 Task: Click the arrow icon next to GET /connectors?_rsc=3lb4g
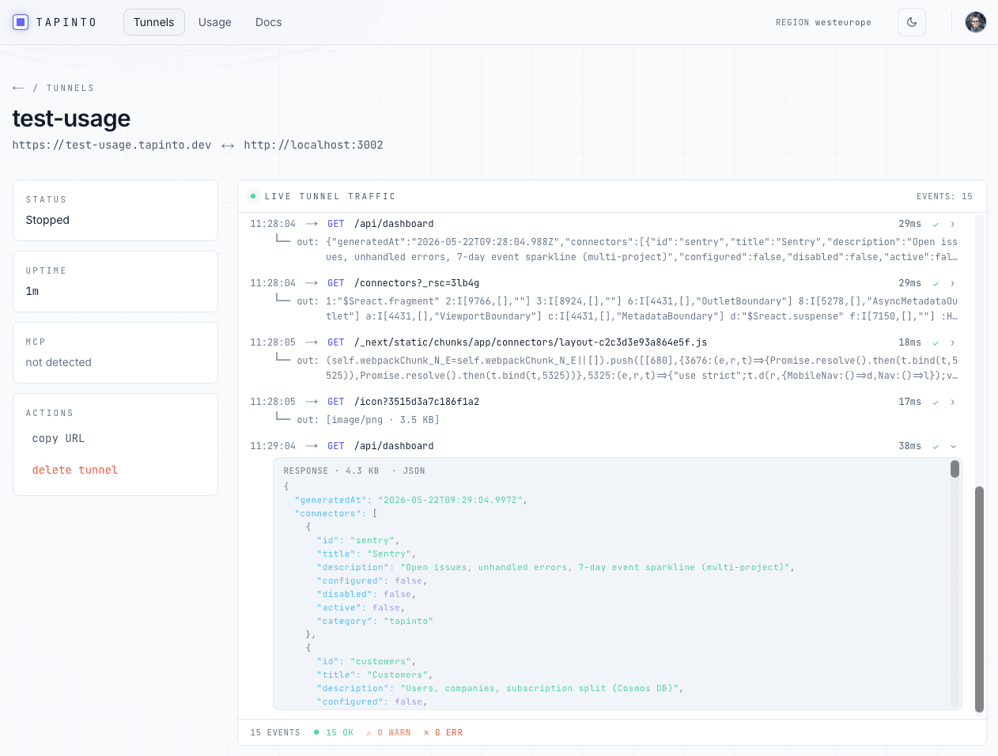tap(312, 283)
